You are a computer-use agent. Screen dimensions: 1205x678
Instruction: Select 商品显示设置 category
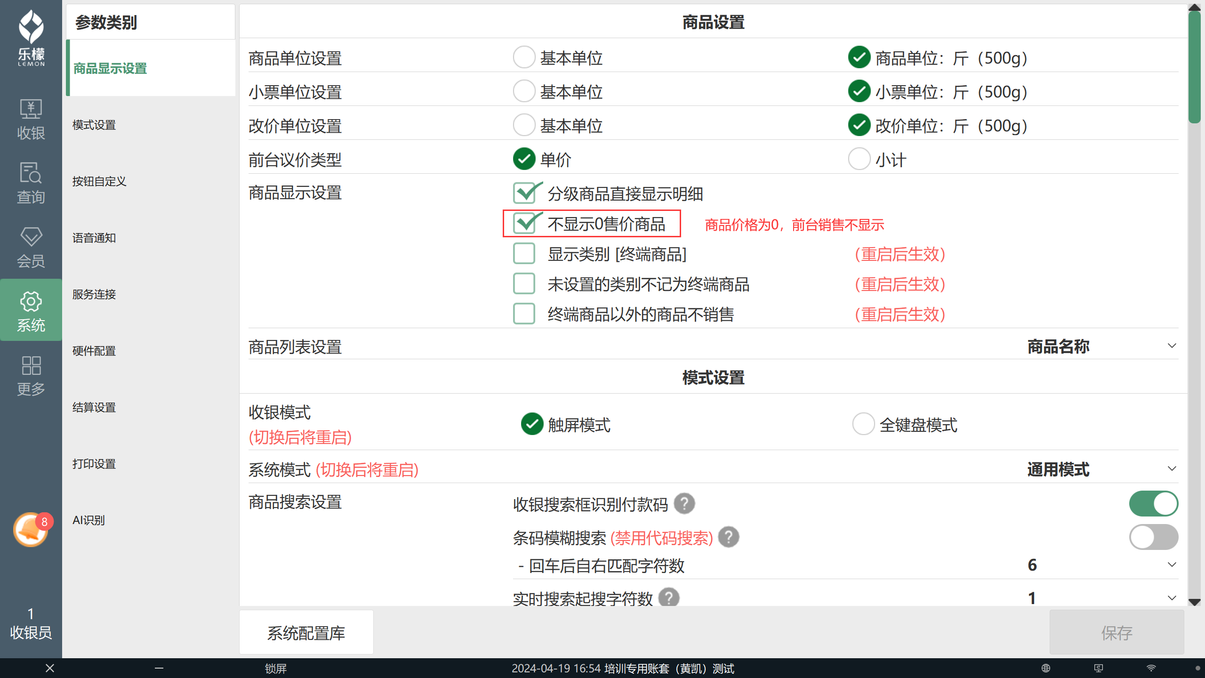tap(151, 68)
